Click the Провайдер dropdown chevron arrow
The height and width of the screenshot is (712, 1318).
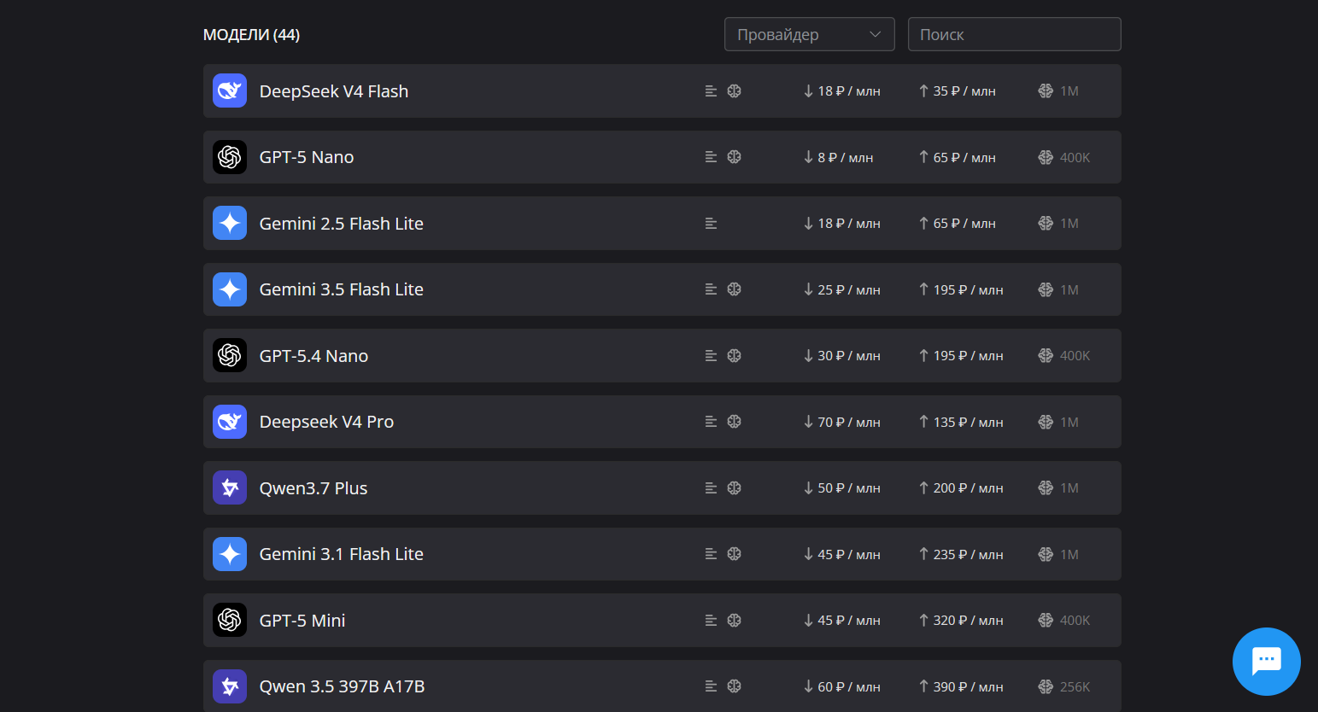[x=875, y=34]
